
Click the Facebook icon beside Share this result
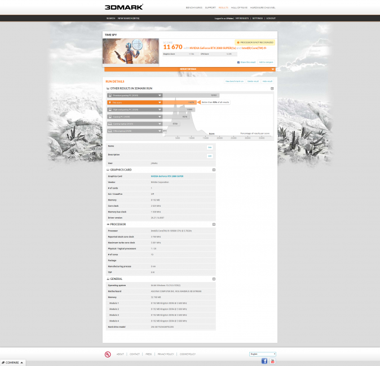(238, 63)
